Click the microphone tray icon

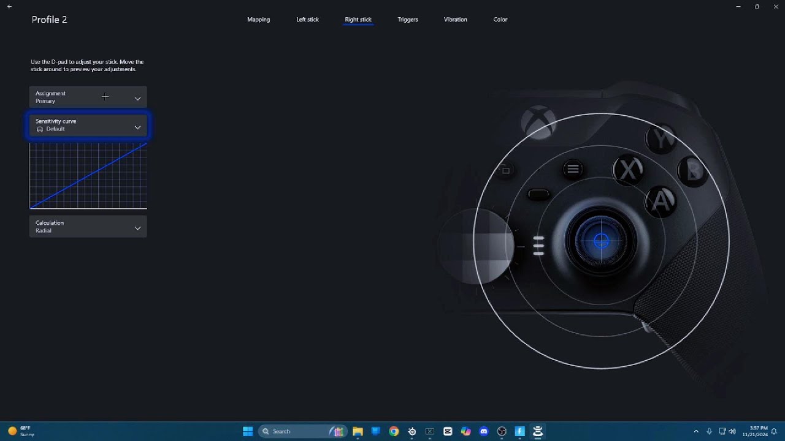709,431
